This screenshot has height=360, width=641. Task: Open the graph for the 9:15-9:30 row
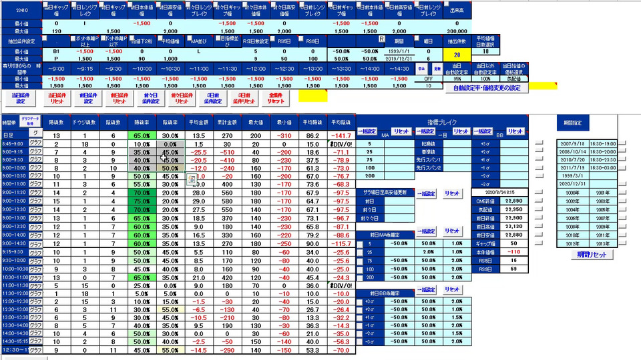coord(35,252)
